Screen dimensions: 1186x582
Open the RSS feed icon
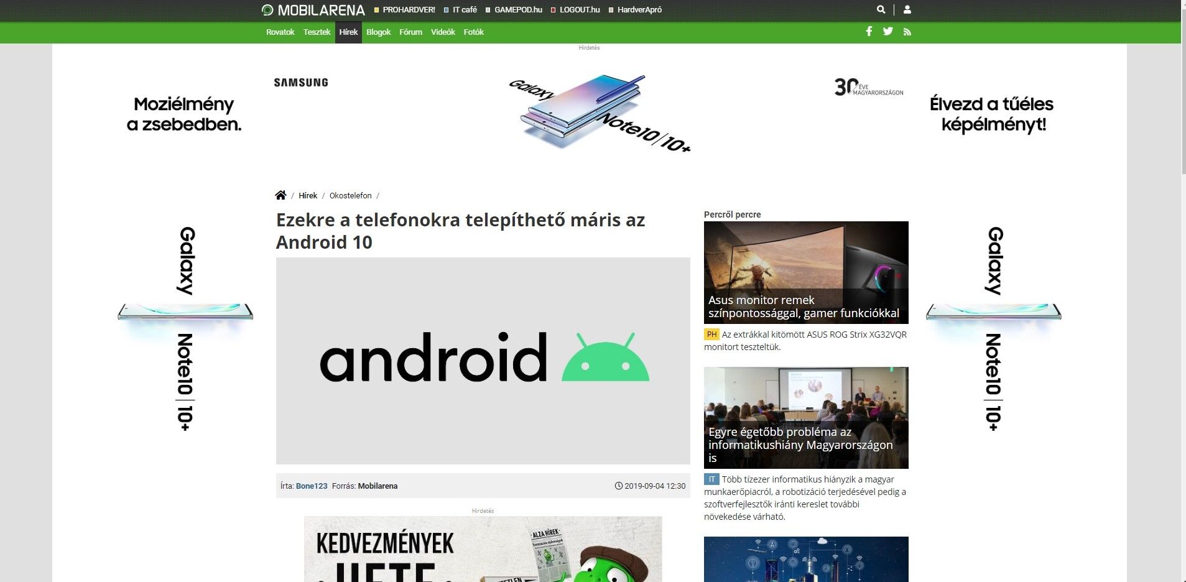click(x=907, y=32)
